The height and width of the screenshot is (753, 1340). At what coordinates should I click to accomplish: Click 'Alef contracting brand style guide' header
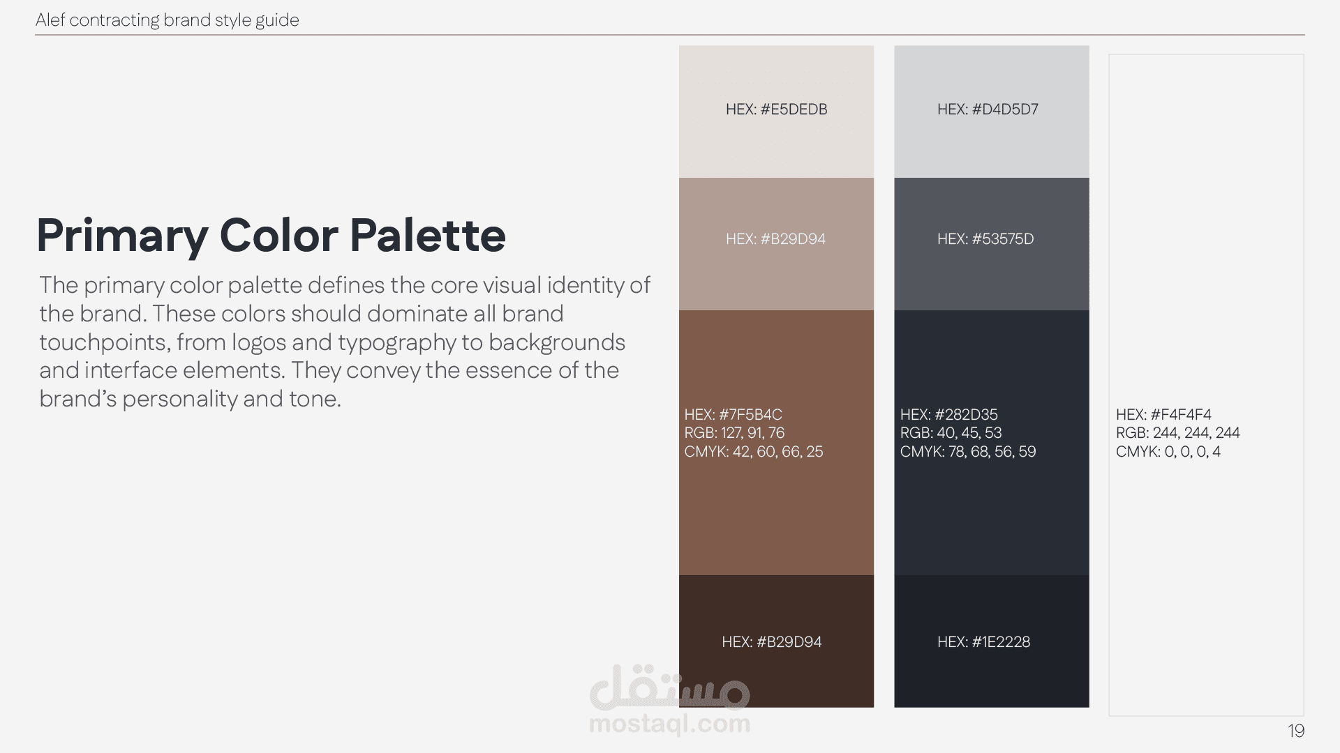167,20
